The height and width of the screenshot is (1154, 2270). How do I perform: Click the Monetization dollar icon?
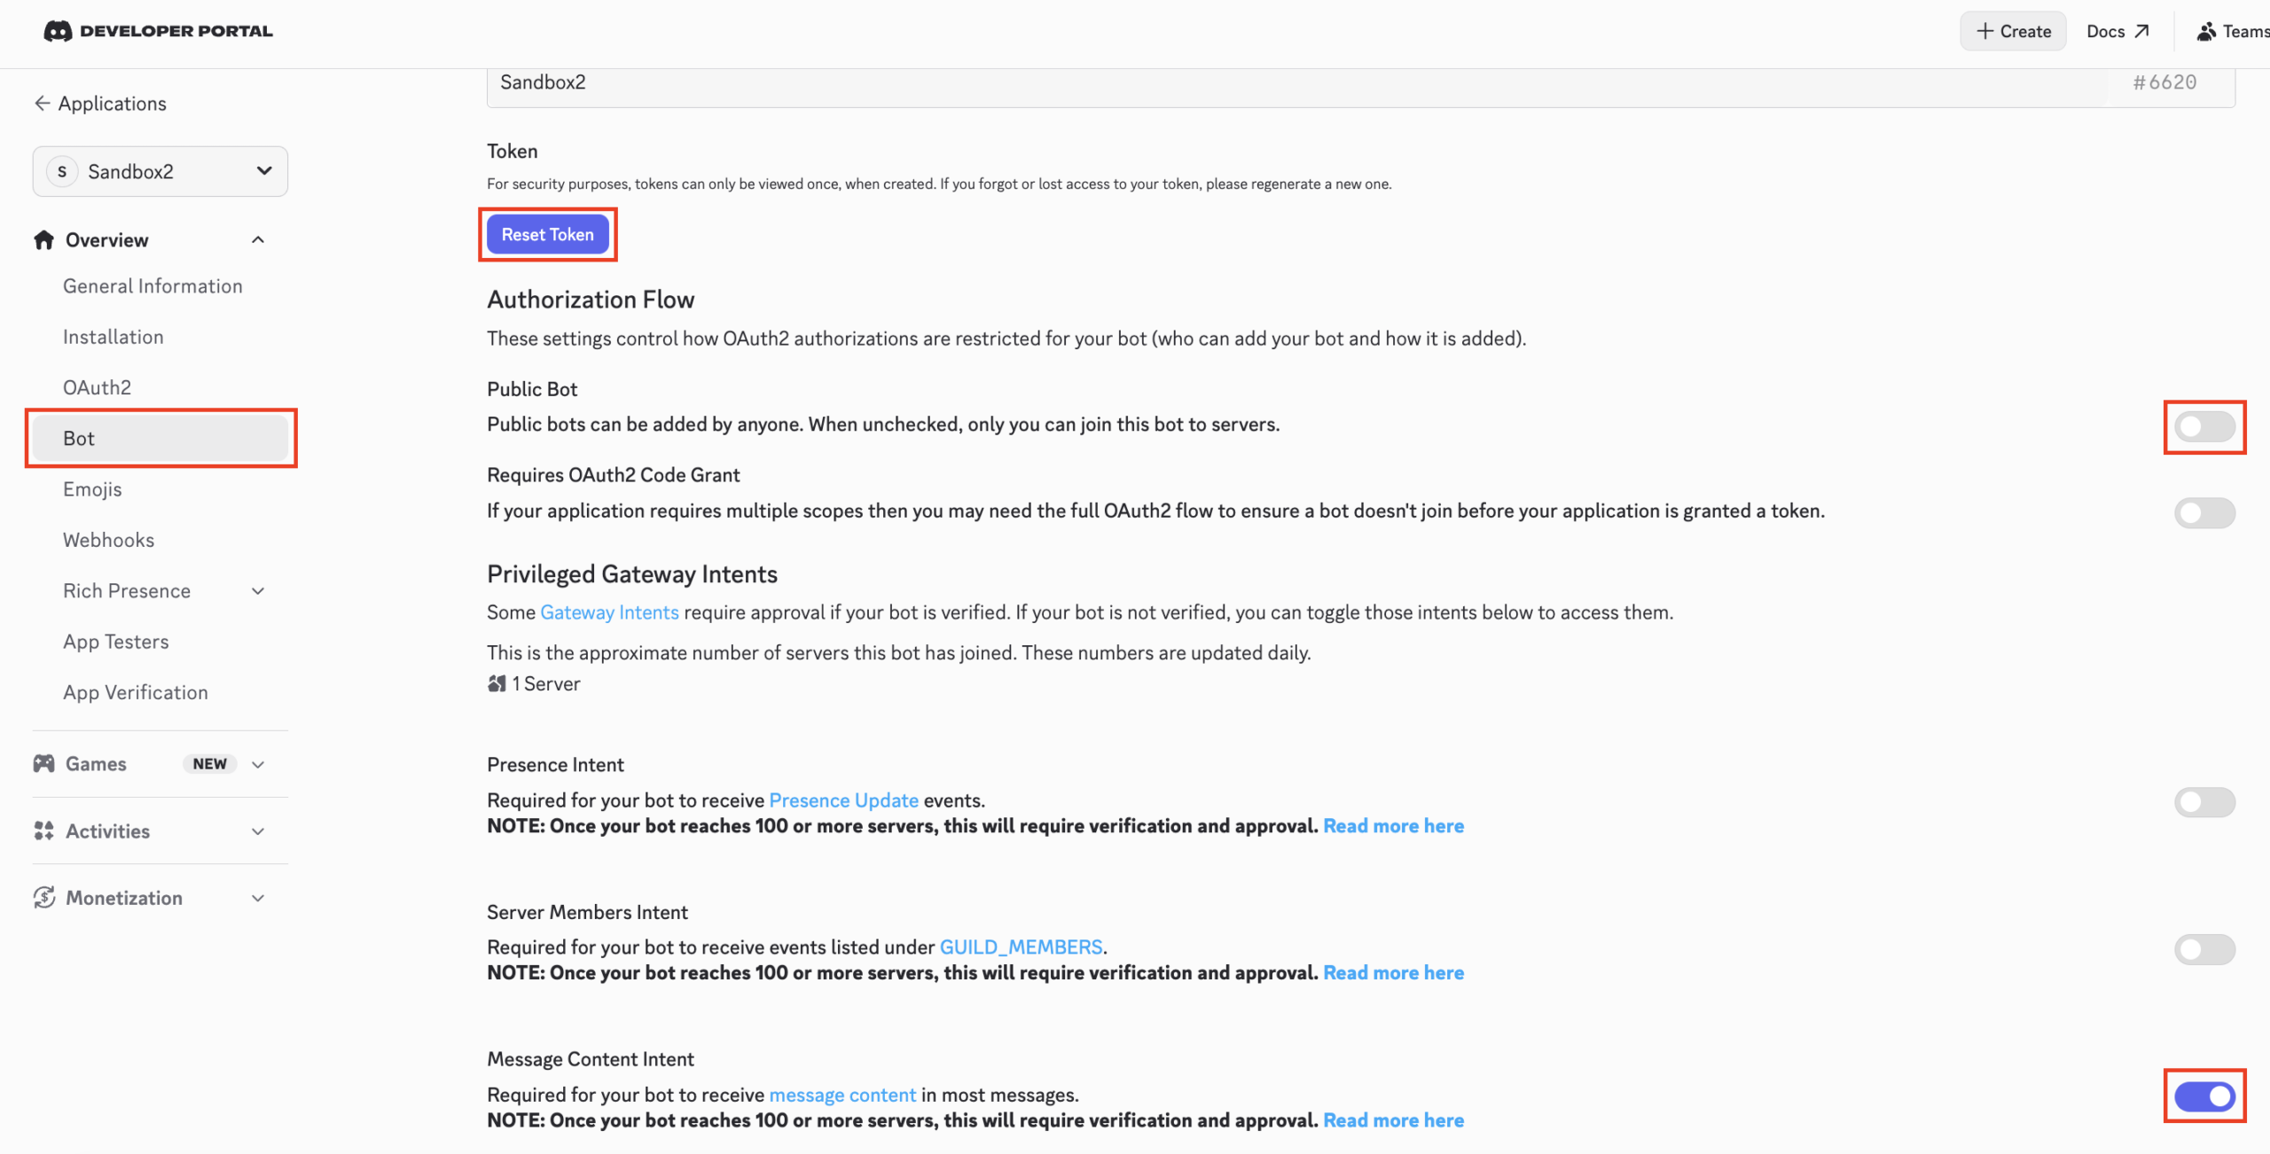tap(44, 897)
